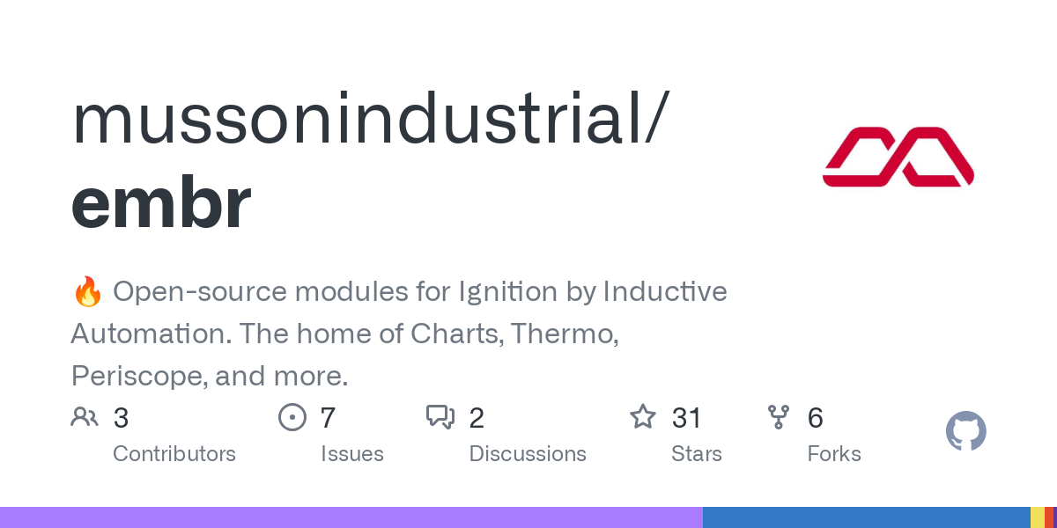Click the Issues circle icon
This screenshot has height=528, width=1057.
tap(292, 417)
